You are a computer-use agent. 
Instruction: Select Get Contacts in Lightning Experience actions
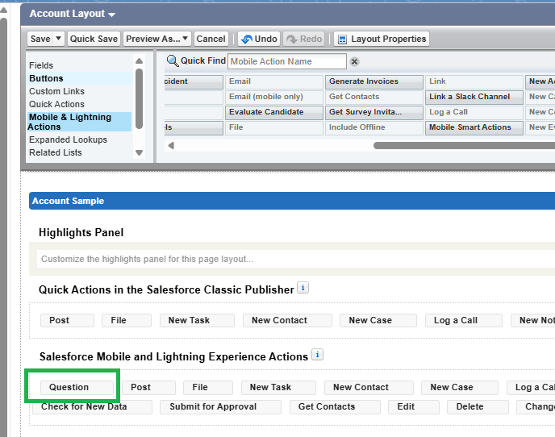pos(335,407)
